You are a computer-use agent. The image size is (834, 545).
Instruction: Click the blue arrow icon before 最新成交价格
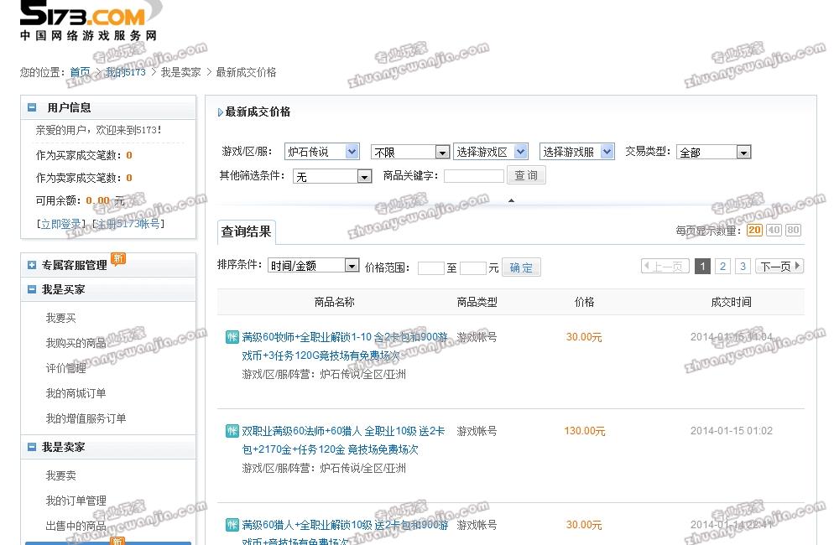click(220, 112)
